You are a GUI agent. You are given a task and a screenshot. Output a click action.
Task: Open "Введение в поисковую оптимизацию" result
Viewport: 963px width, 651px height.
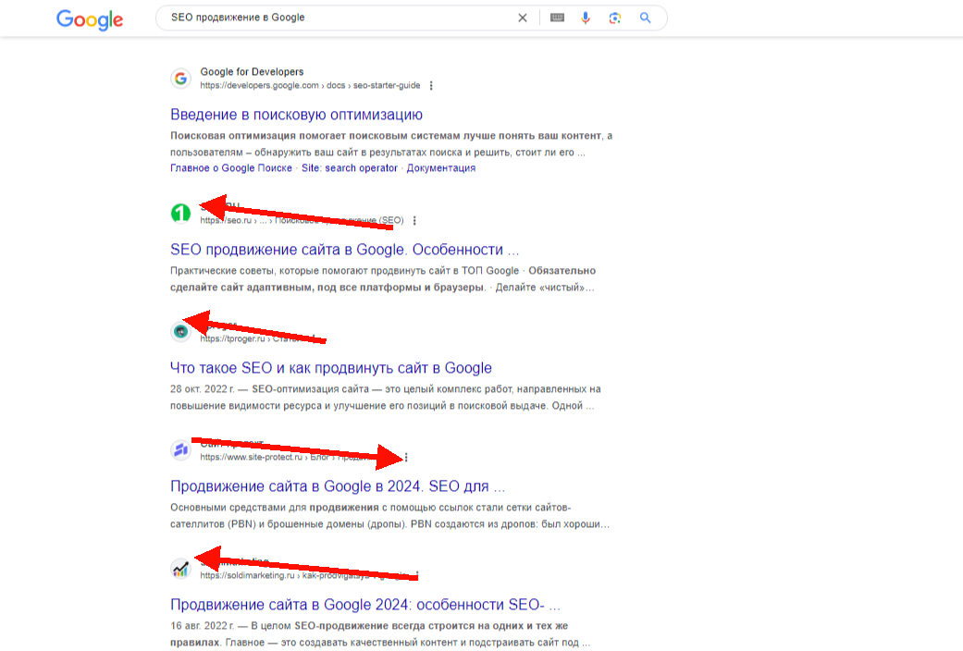click(296, 115)
